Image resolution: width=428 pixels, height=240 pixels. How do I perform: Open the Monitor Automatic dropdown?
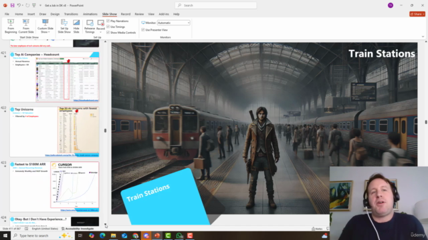[174, 23]
